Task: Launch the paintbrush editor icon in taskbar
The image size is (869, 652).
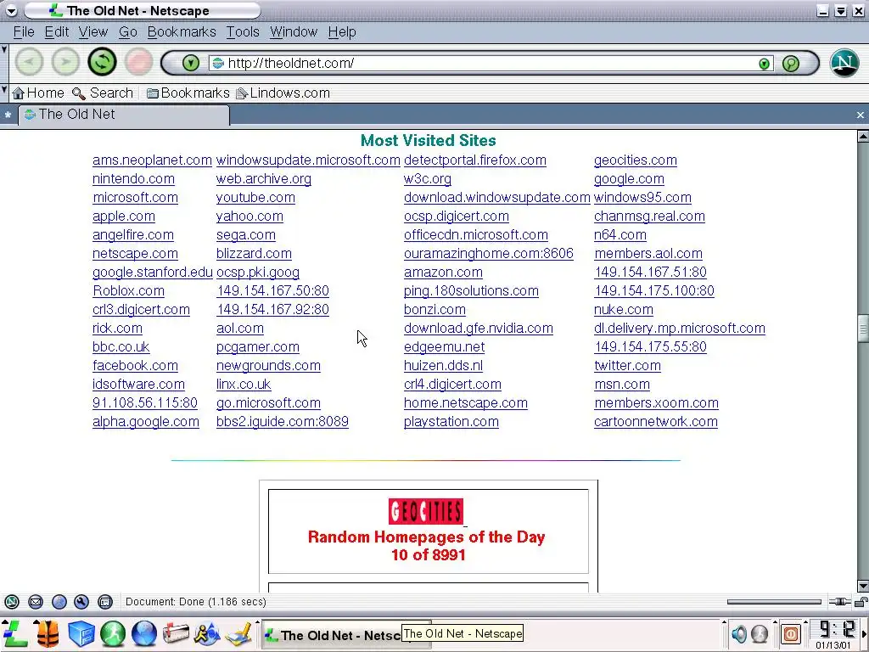Action: pyautogui.click(x=239, y=633)
